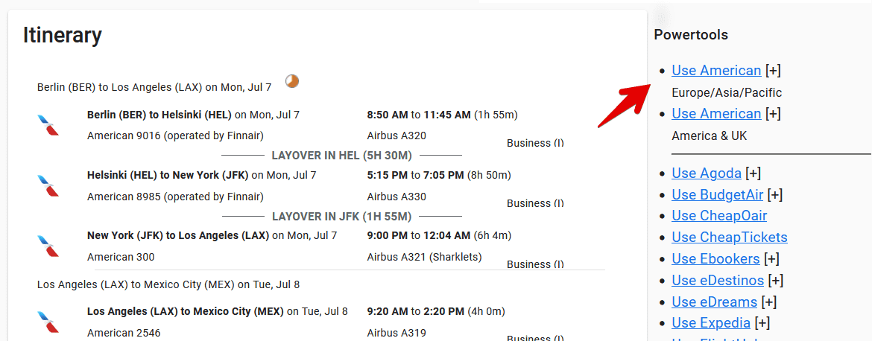Open the Use eDestinos link
This screenshot has height=341, width=872.
click(x=718, y=281)
